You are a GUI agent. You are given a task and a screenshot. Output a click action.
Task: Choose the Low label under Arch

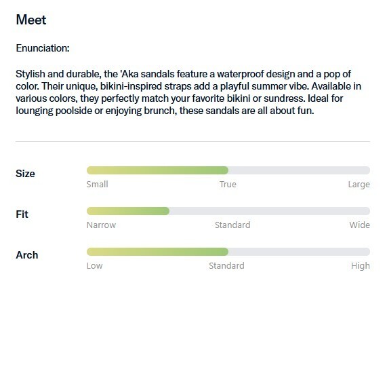point(94,266)
